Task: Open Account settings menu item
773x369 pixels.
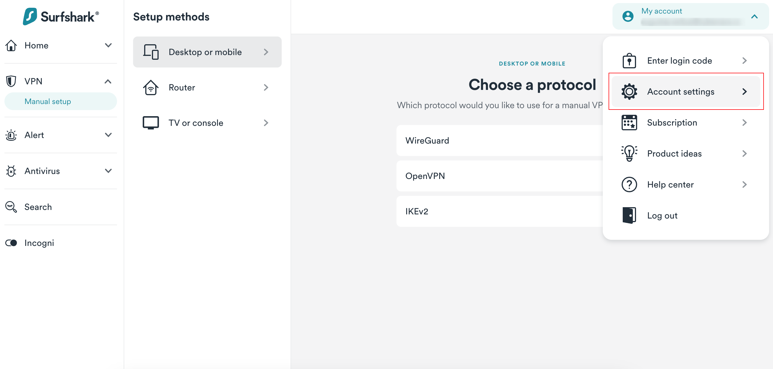Action: tap(686, 92)
